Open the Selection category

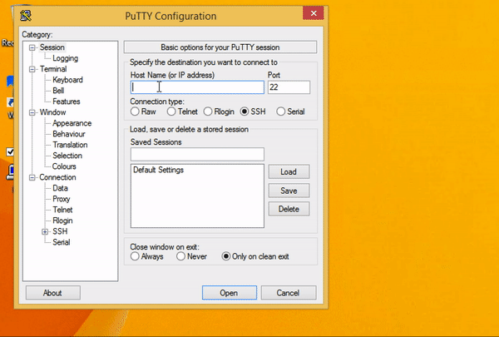click(x=67, y=156)
